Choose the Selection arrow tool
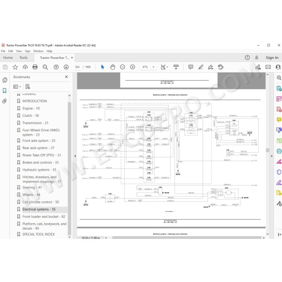The height and width of the screenshot is (282, 282). coord(103,67)
